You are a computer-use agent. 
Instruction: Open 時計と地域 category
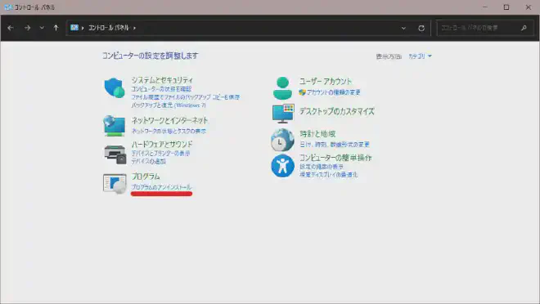coord(317,134)
